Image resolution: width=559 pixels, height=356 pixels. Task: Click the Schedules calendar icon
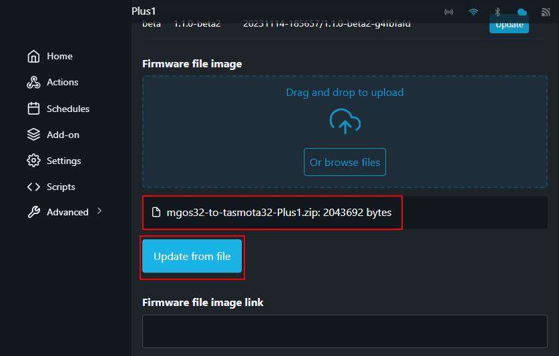point(33,109)
